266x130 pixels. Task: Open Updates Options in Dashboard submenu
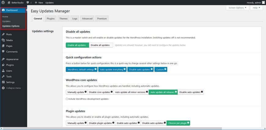tap(11, 26)
